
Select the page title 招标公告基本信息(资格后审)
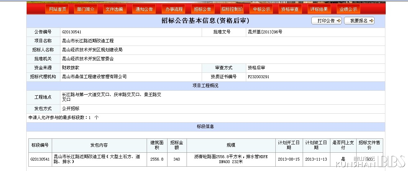(205, 21)
